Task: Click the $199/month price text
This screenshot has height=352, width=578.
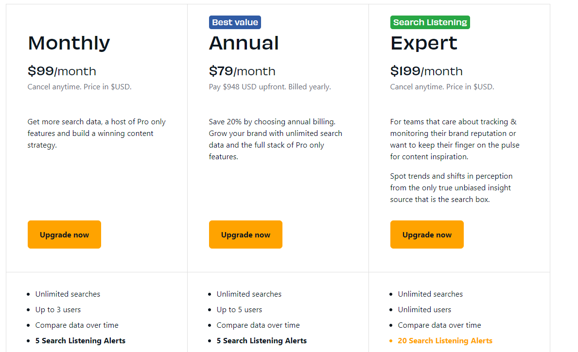Action: pyautogui.click(x=426, y=71)
